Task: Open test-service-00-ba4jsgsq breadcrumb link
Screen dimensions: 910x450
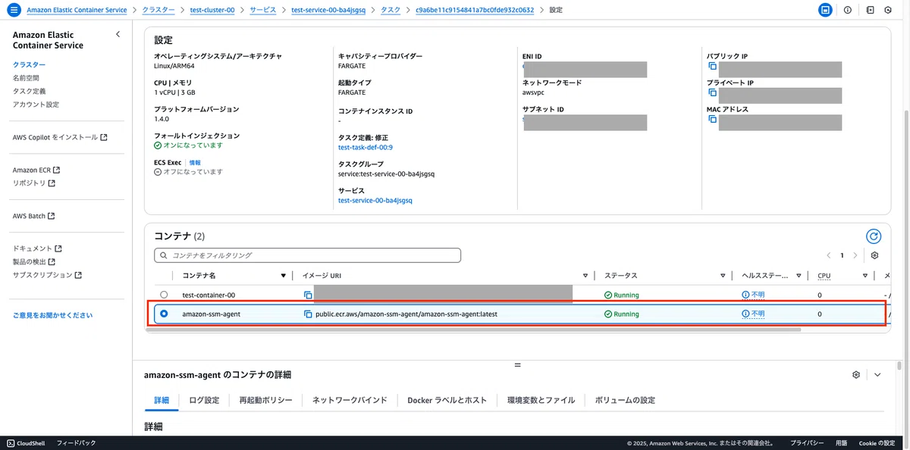Action: [x=328, y=10]
